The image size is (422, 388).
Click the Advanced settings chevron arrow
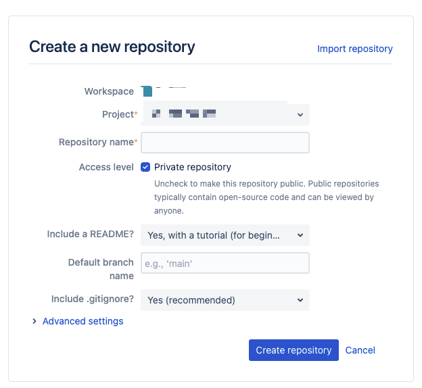(34, 321)
